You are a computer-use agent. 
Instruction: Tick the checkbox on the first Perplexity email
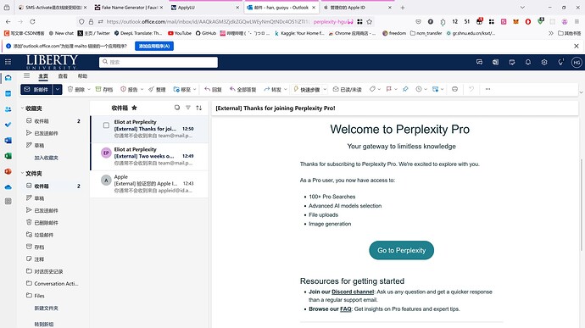click(106, 125)
